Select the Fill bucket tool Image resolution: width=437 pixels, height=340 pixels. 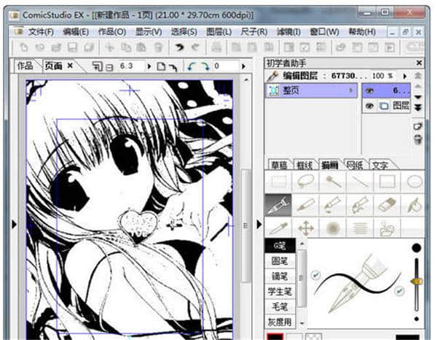pyautogui.click(x=413, y=205)
